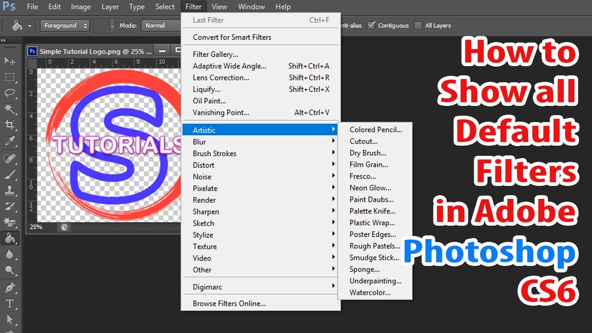Select the Spot Healing Brush tool
The width and height of the screenshot is (592, 333).
coord(10,159)
